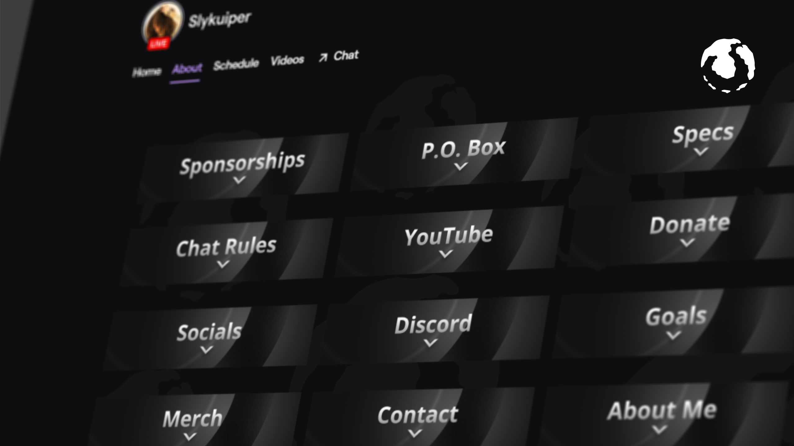Open the Videos tab

(287, 60)
